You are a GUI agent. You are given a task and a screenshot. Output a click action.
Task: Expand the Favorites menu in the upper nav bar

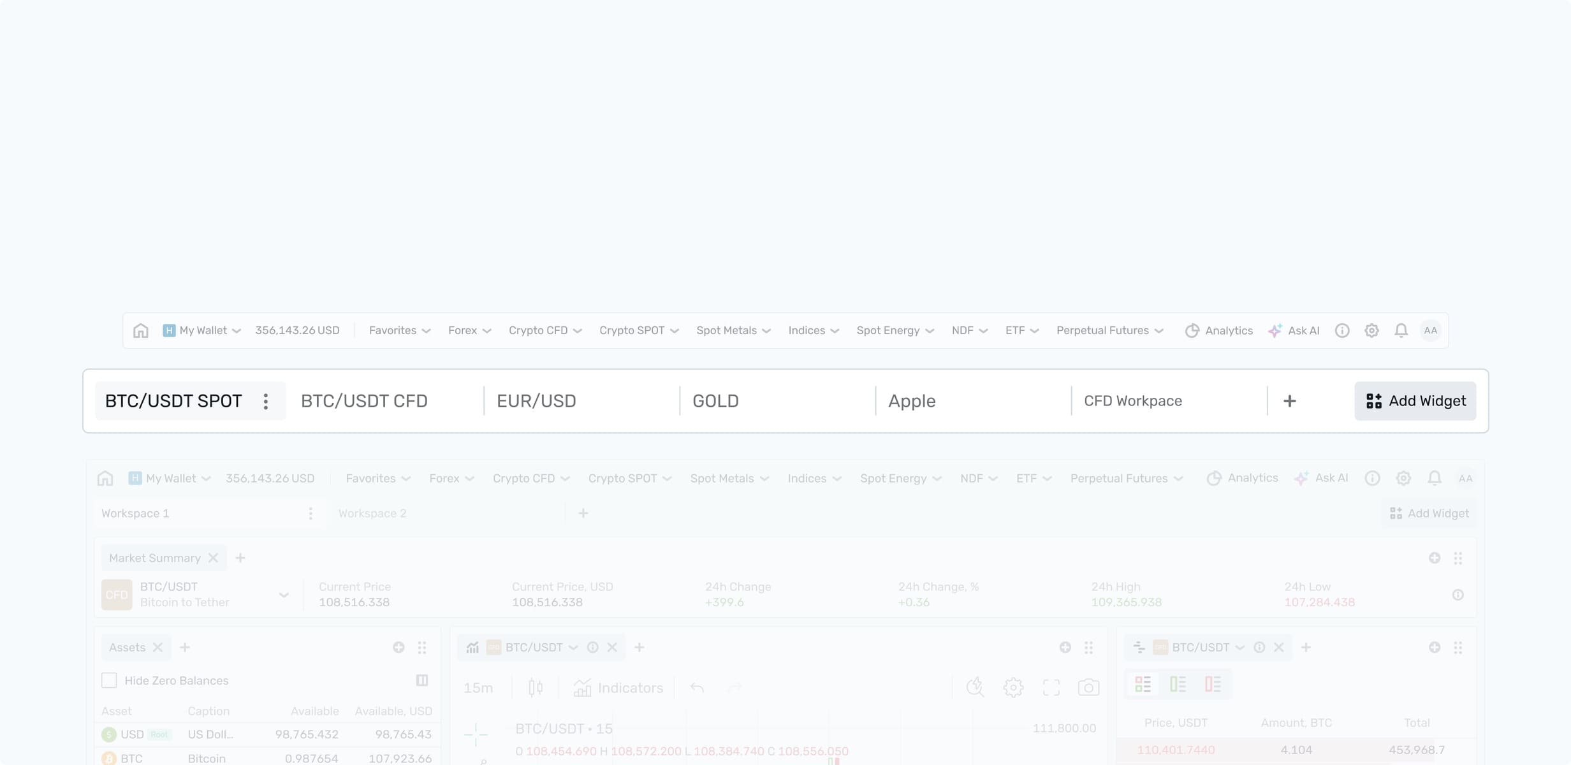tap(400, 330)
